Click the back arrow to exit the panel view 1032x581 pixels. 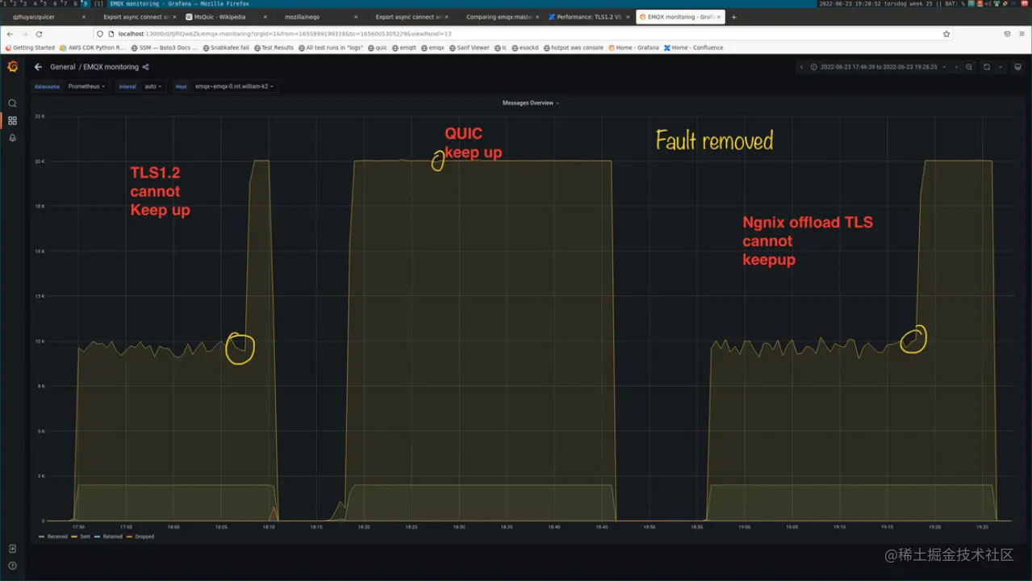(x=38, y=67)
